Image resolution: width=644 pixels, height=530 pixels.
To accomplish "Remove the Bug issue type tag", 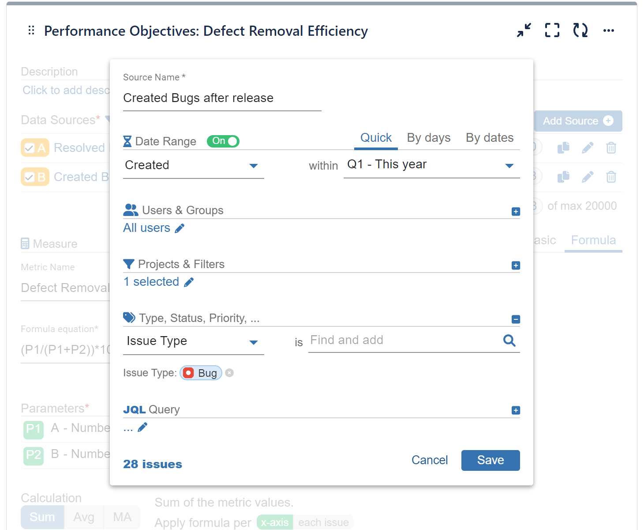I will [229, 373].
